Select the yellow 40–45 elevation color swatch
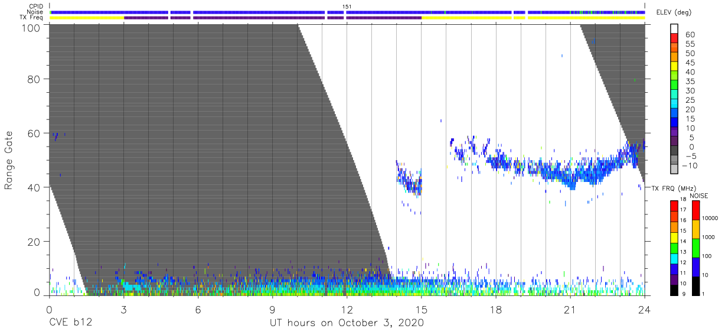 coord(674,67)
